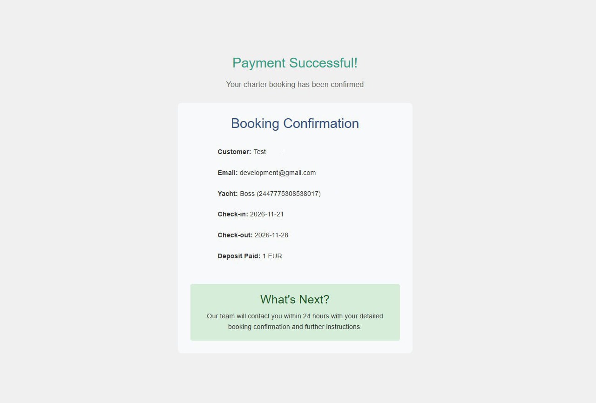The height and width of the screenshot is (403, 596).
Task: Click the green What's Next info box
Action: (x=295, y=312)
